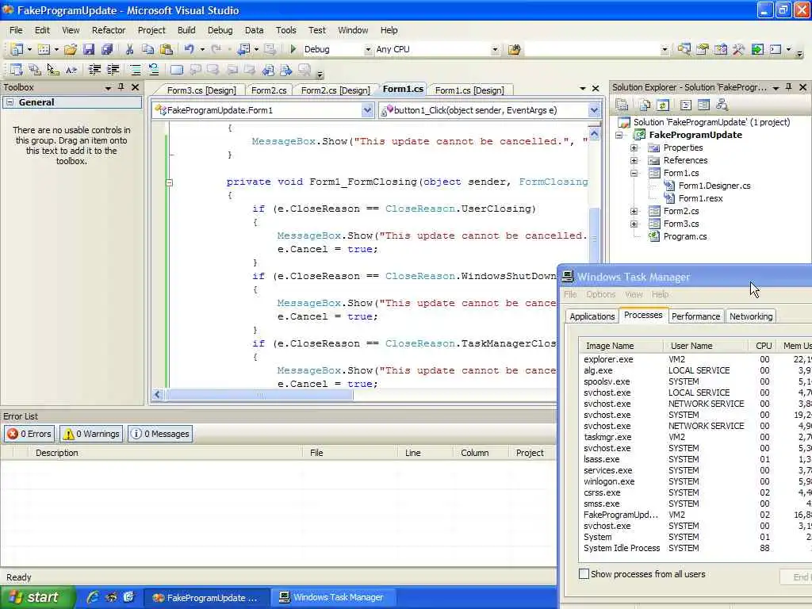Check Show processes from all users

click(584, 574)
